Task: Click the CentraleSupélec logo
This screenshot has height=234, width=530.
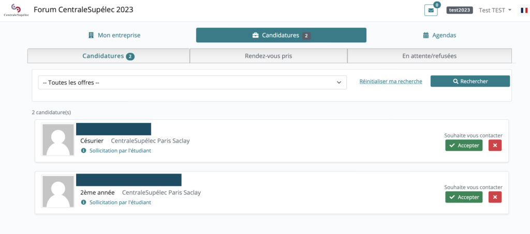Action: click(x=16, y=10)
